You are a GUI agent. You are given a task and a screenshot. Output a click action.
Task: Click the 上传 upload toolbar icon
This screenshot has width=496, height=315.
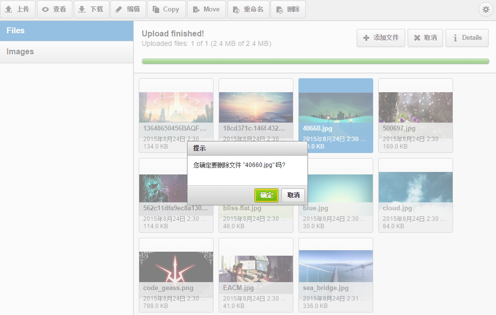pos(18,9)
